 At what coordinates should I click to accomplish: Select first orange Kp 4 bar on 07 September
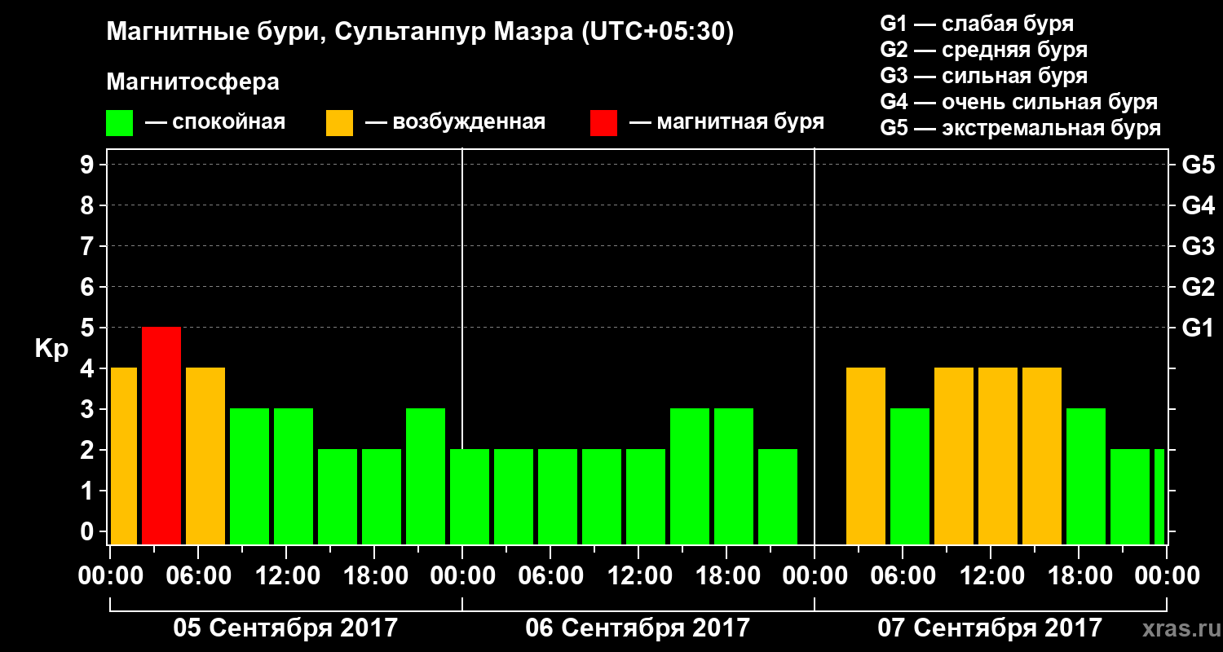click(x=866, y=456)
